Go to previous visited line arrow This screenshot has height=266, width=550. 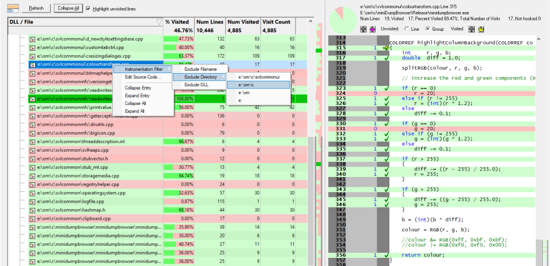click(x=472, y=29)
